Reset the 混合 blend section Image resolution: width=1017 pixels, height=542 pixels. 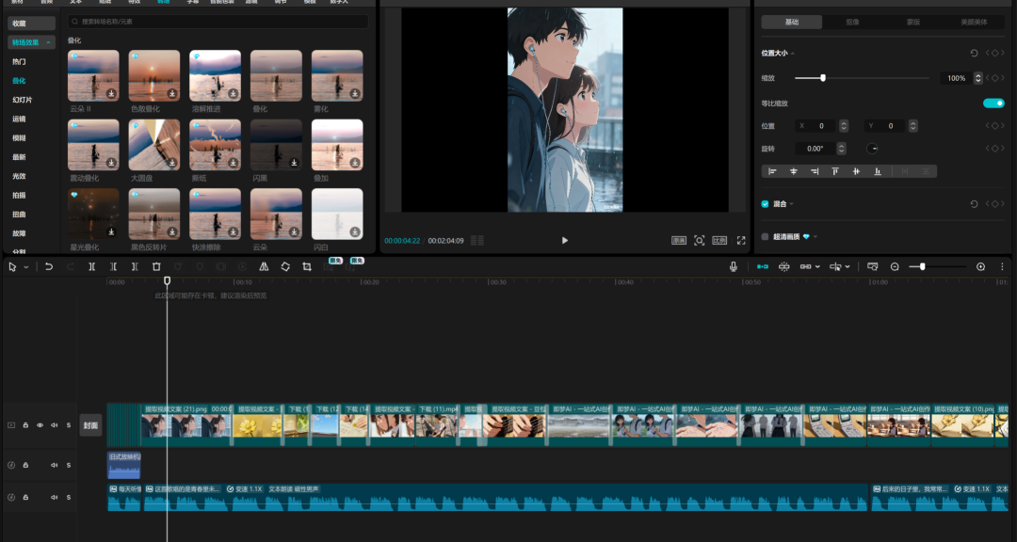pos(975,203)
